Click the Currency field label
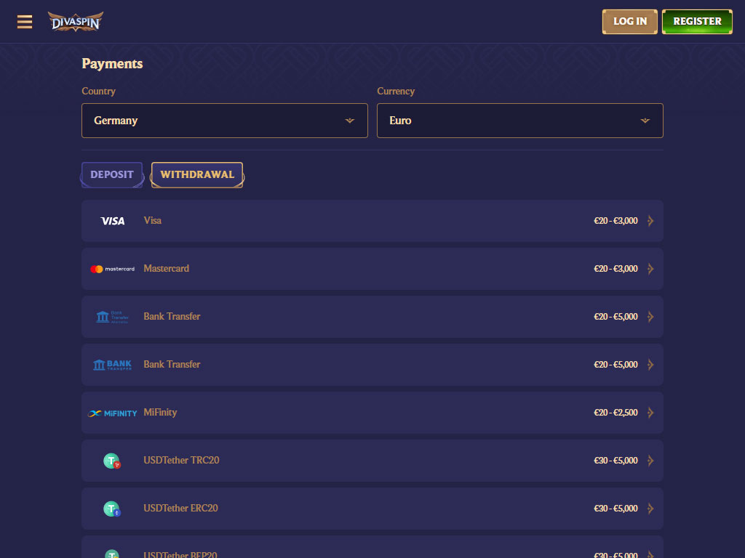745x558 pixels. [396, 91]
